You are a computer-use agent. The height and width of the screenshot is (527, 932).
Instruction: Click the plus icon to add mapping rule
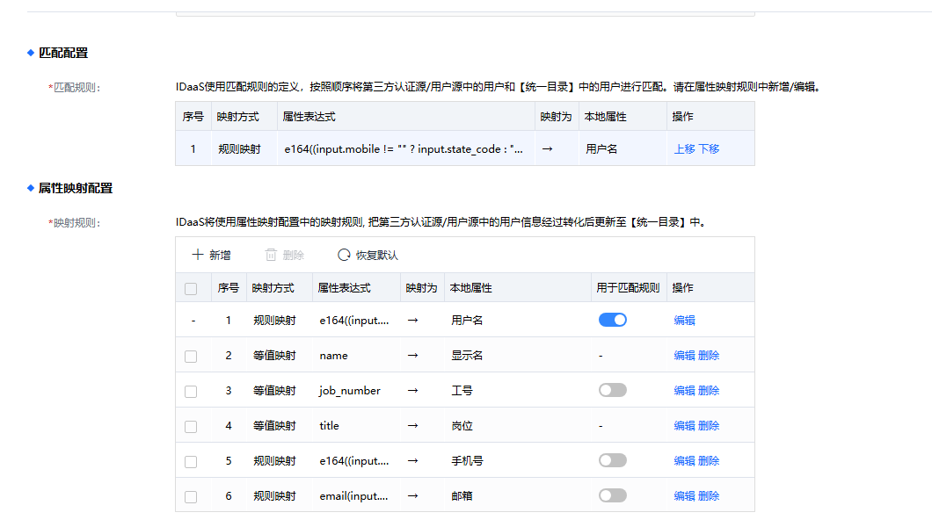[198, 255]
